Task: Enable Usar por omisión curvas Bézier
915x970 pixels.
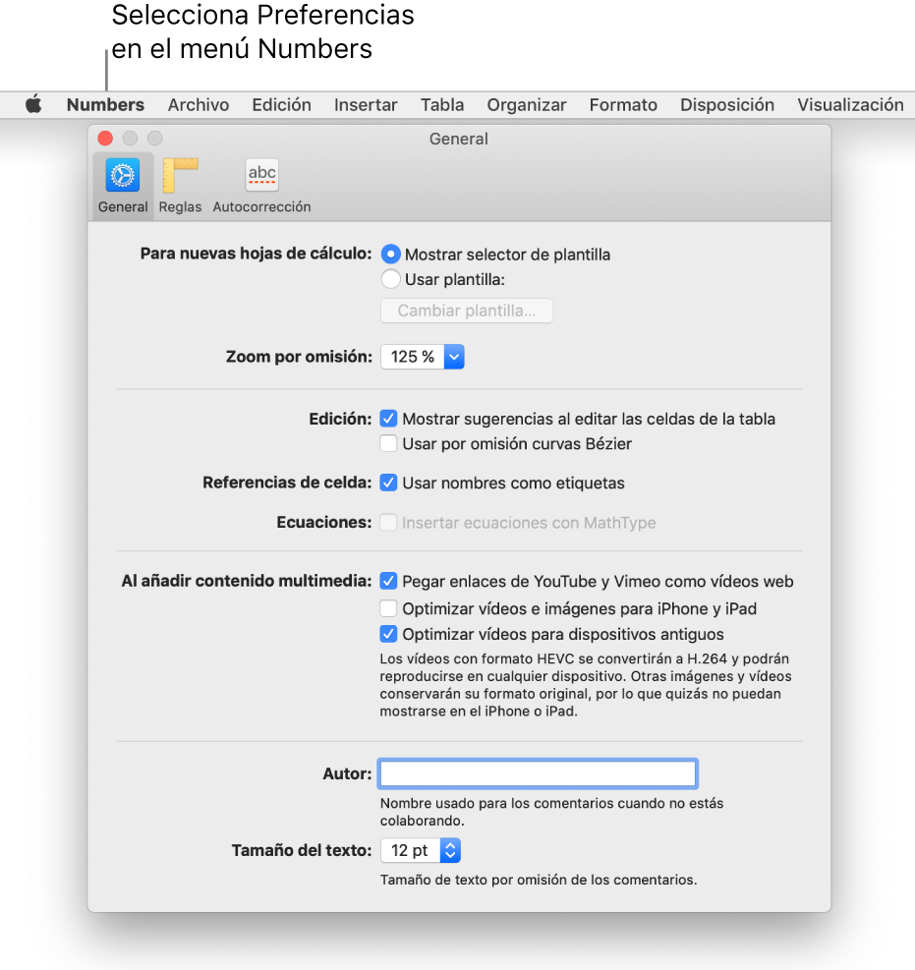Action: click(x=388, y=443)
